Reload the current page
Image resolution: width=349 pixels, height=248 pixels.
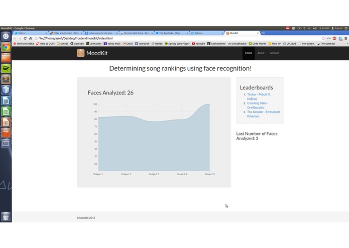click(25, 38)
